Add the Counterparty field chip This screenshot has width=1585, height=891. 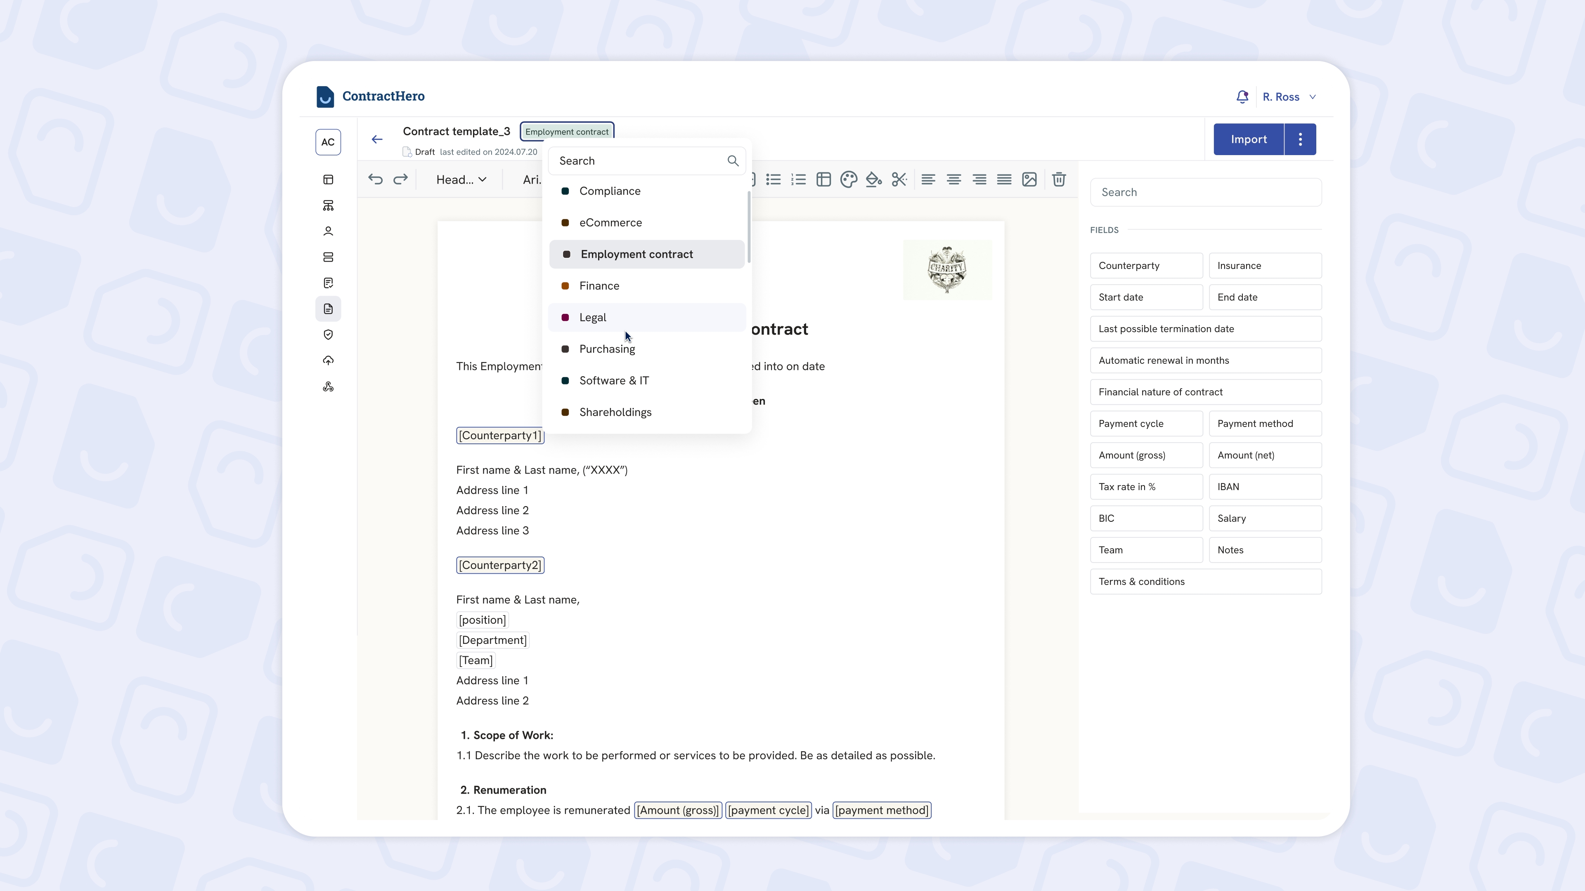point(1146,266)
